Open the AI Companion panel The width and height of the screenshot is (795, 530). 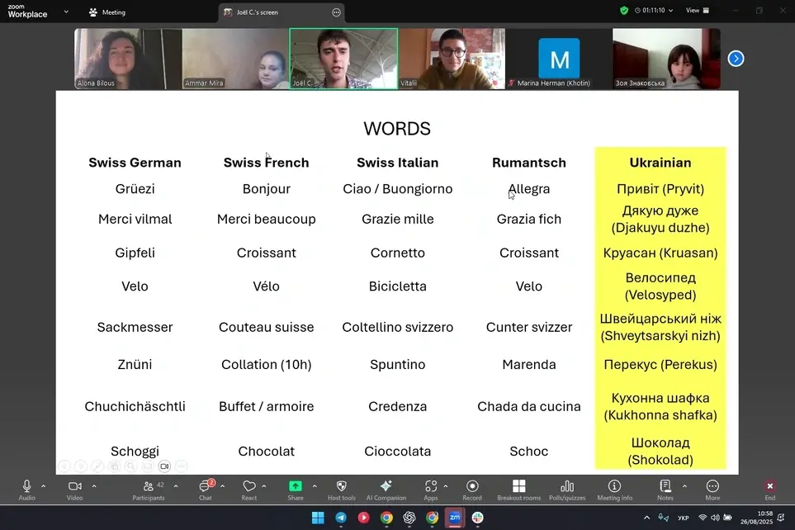[386, 487]
